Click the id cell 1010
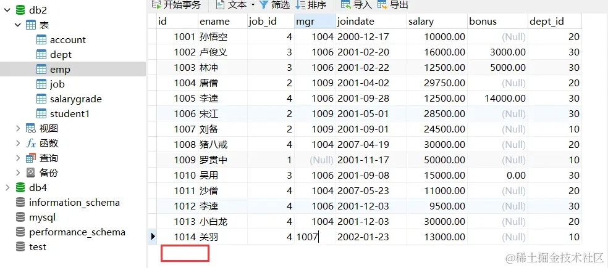 (177, 175)
